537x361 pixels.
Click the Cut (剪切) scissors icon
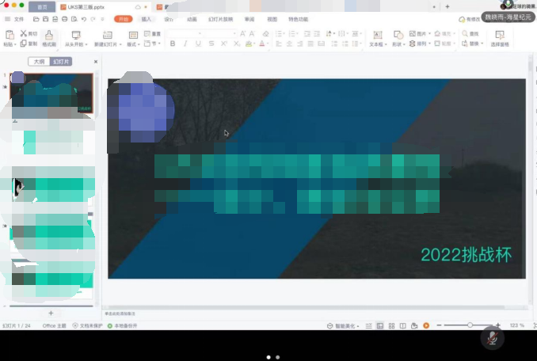pos(25,34)
